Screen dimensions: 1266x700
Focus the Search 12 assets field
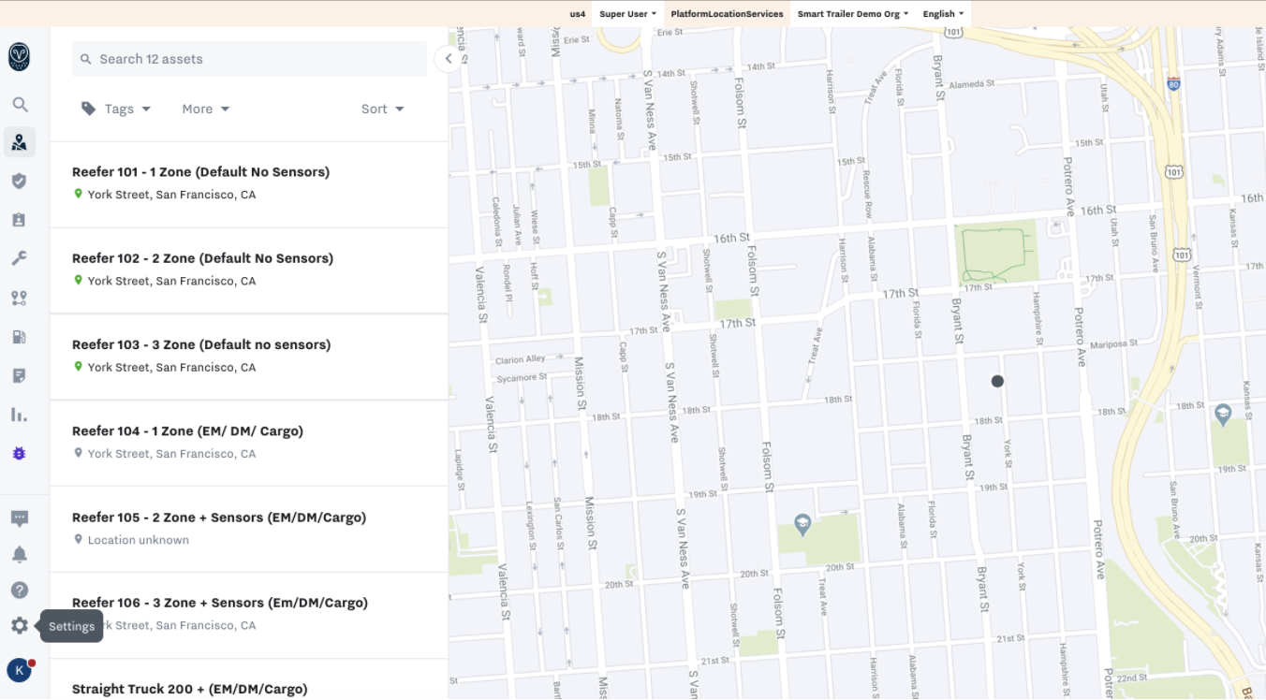(249, 59)
